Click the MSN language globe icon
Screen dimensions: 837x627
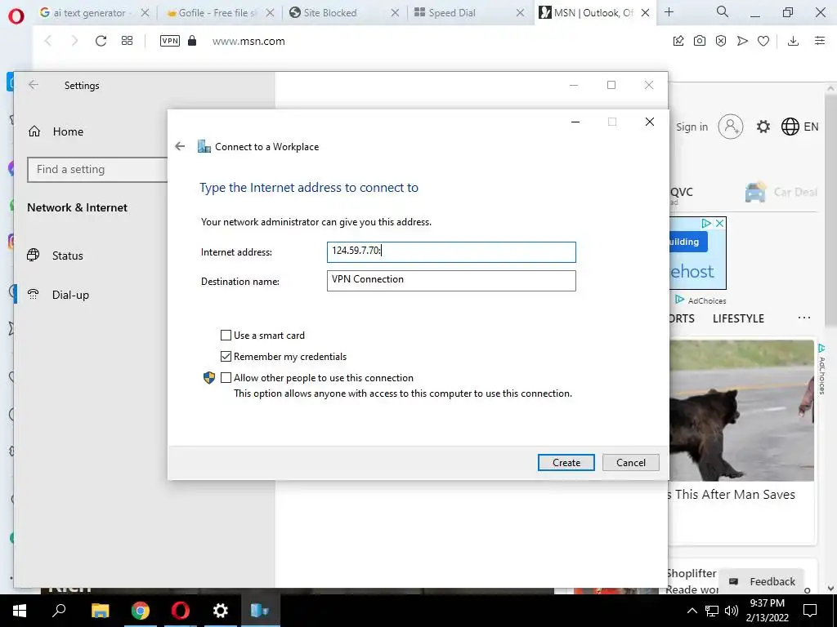coord(790,127)
